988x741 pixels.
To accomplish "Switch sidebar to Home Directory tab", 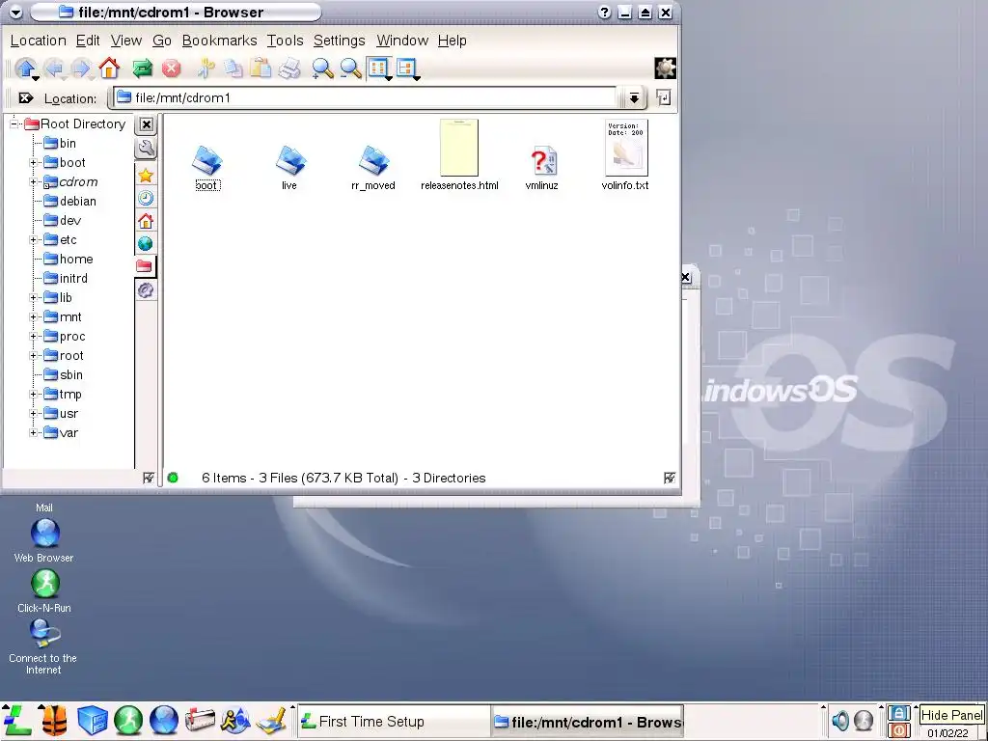I will 146,221.
